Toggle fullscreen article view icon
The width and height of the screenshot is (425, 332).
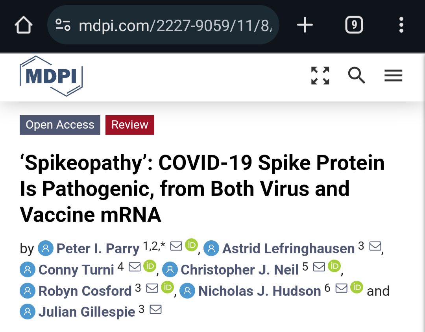pyautogui.click(x=320, y=76)
